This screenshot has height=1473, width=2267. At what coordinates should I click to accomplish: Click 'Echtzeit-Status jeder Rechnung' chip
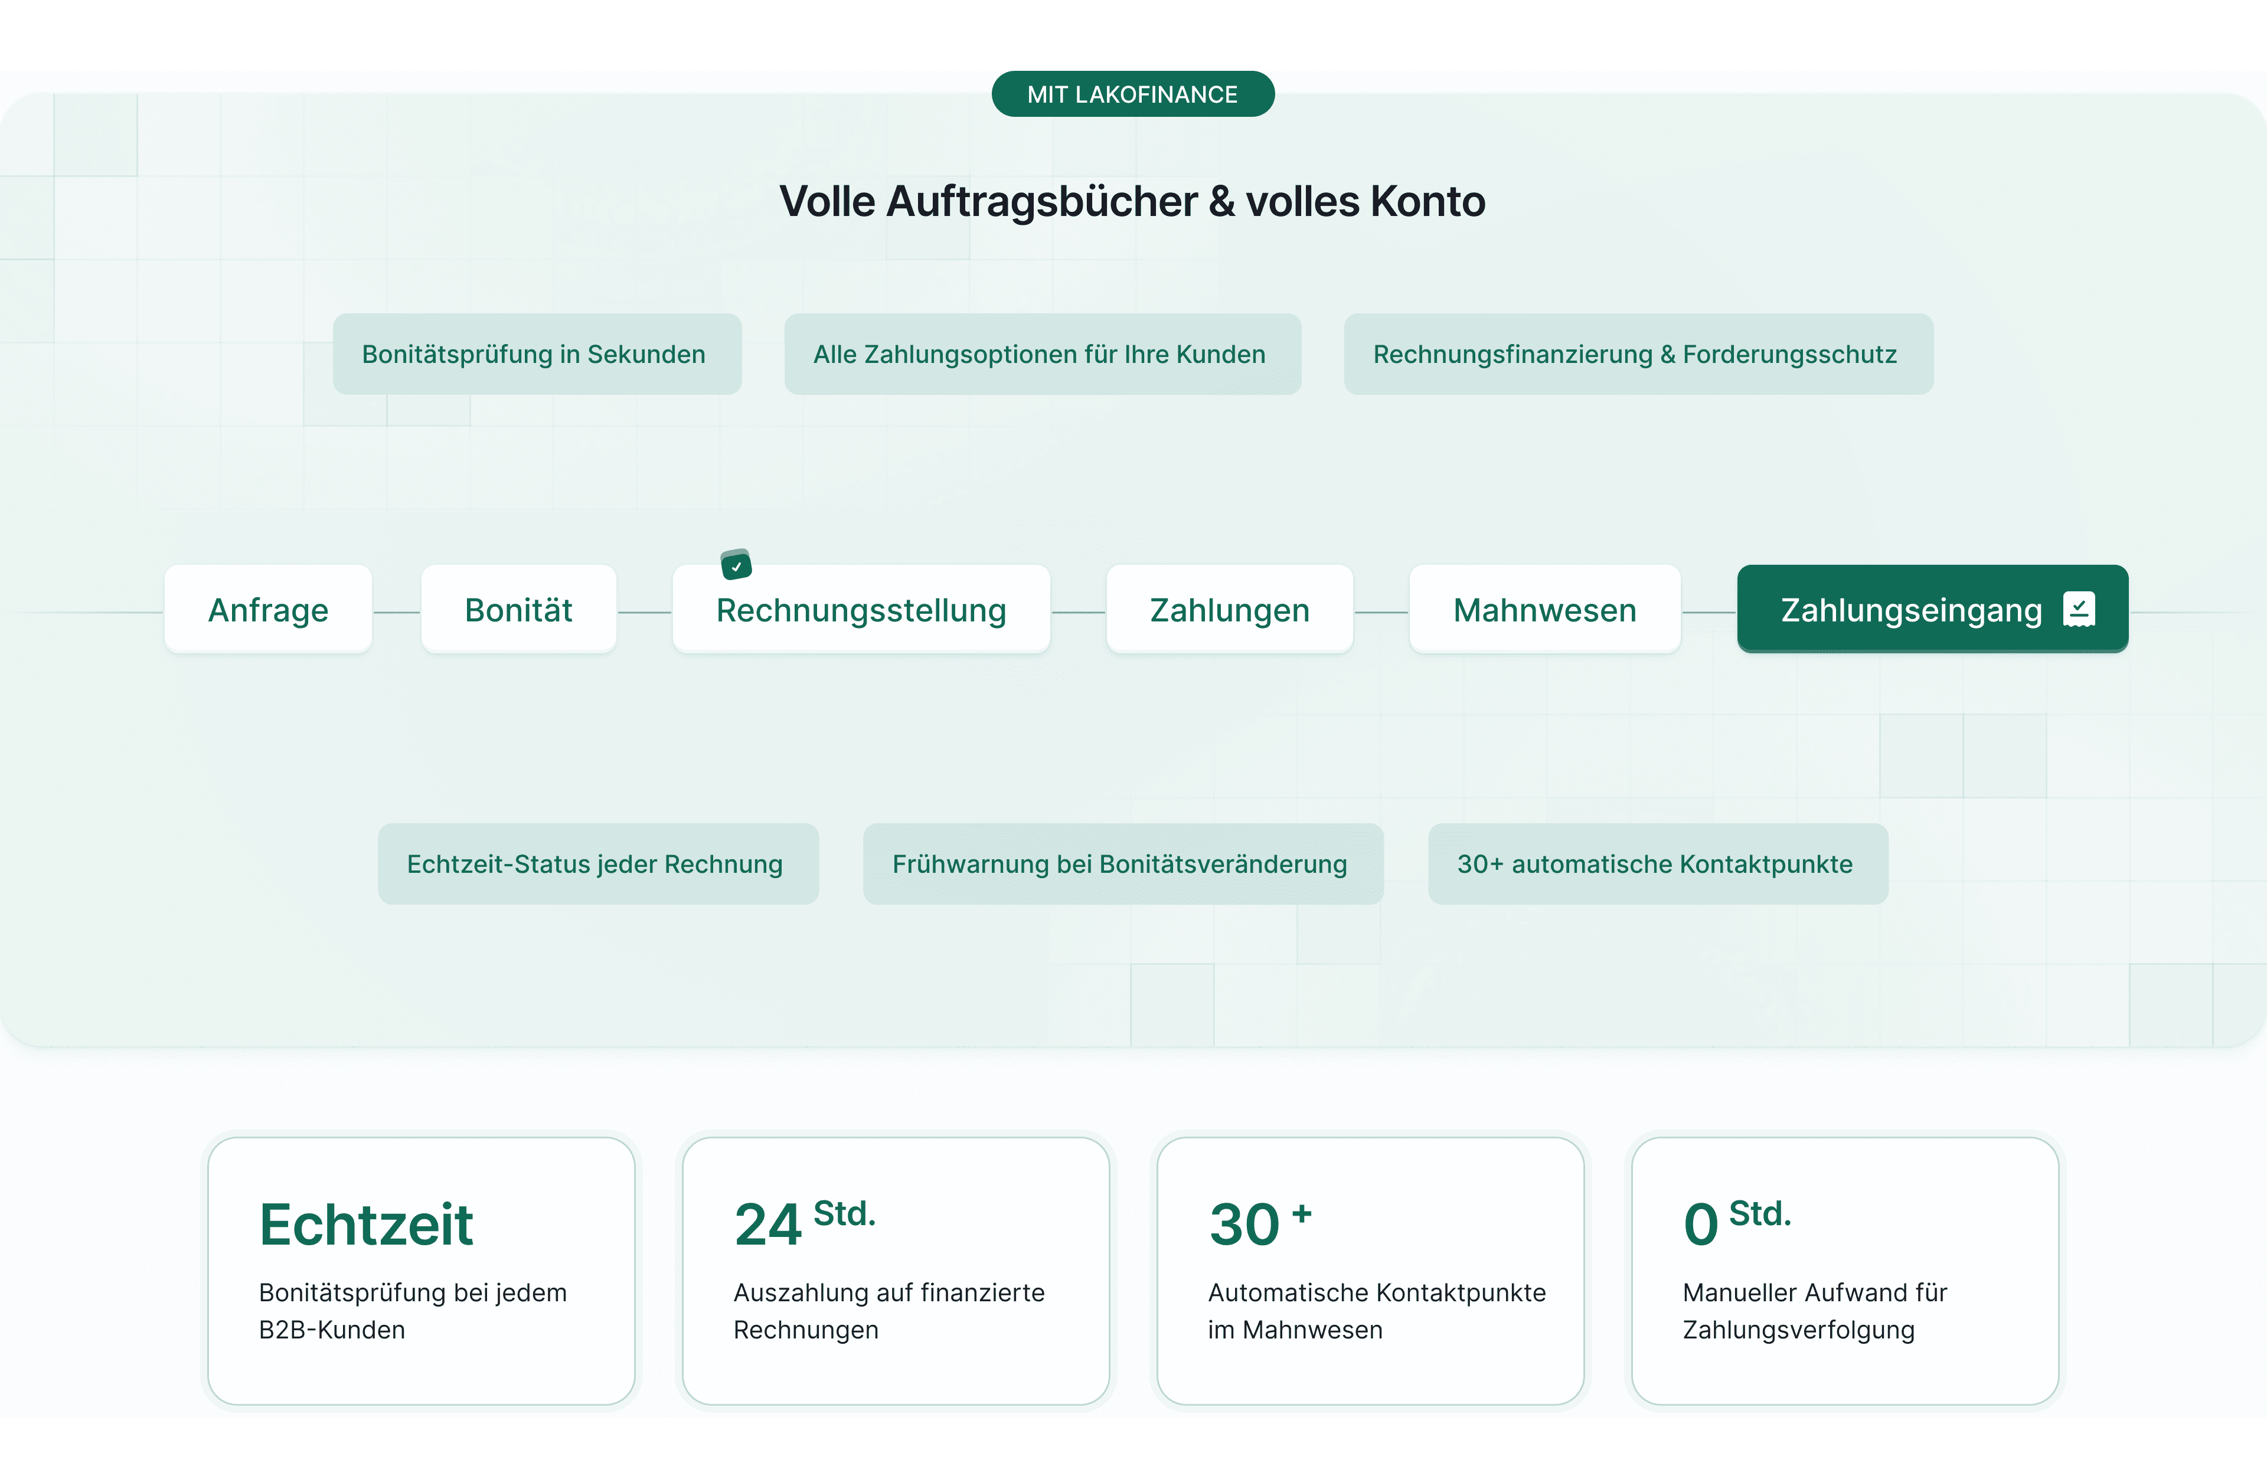click(598, 863)
